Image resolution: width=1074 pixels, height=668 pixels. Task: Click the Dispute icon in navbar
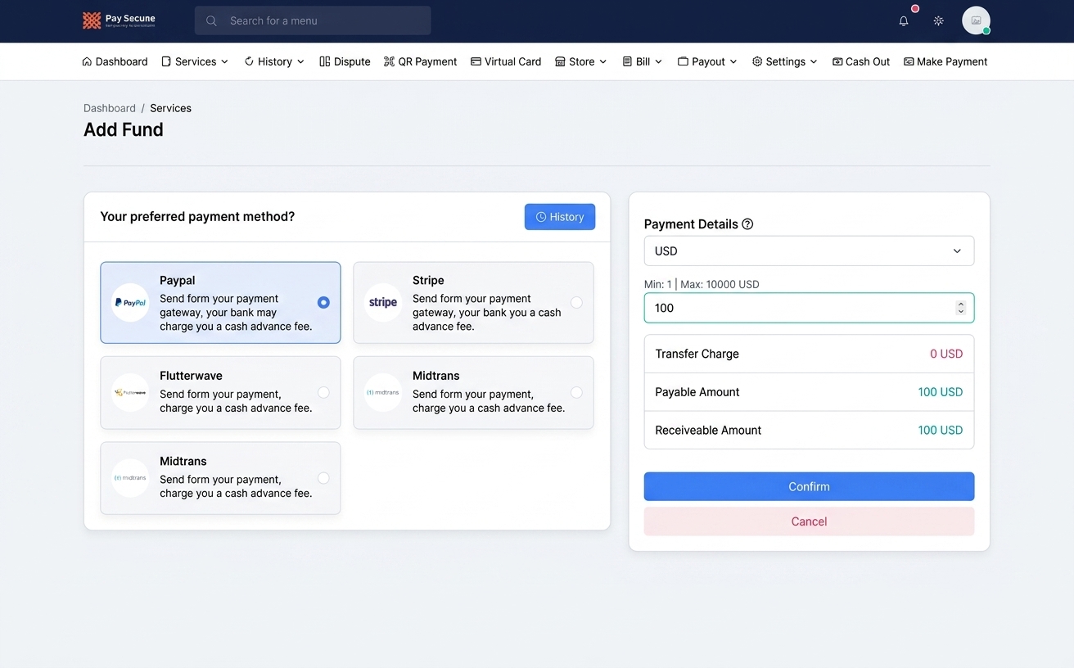(x=324, y=61)
